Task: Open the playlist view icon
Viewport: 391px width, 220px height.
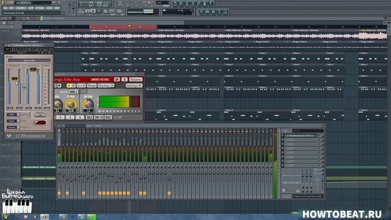Action: pyautogui.click(x=202, y=12)
